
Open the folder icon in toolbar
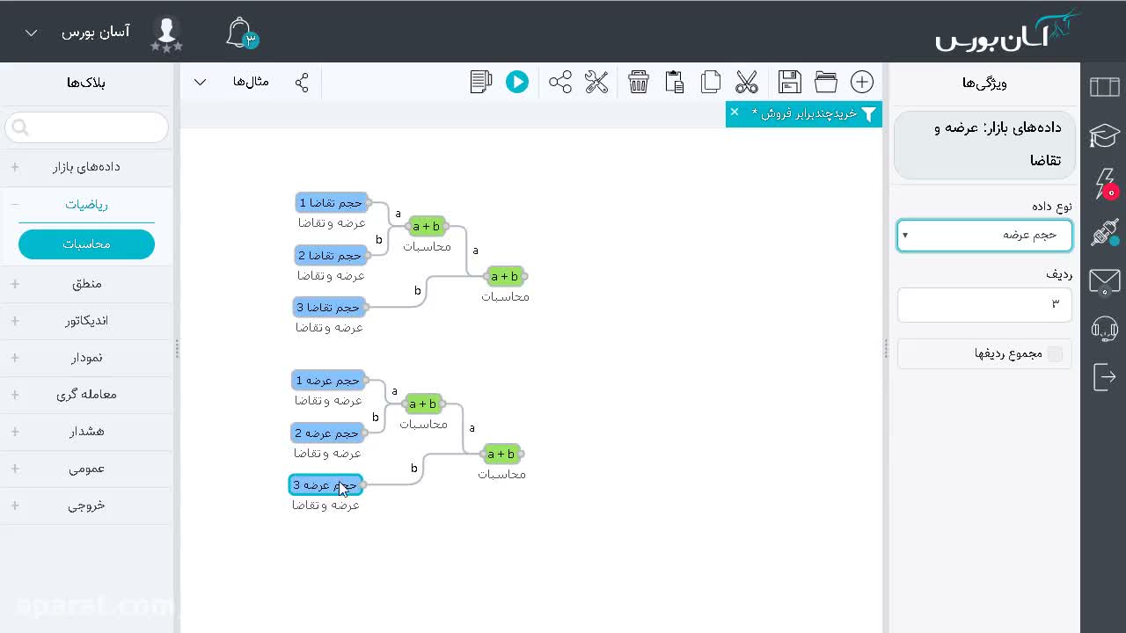pyautogui.click(x=826, y=82)
